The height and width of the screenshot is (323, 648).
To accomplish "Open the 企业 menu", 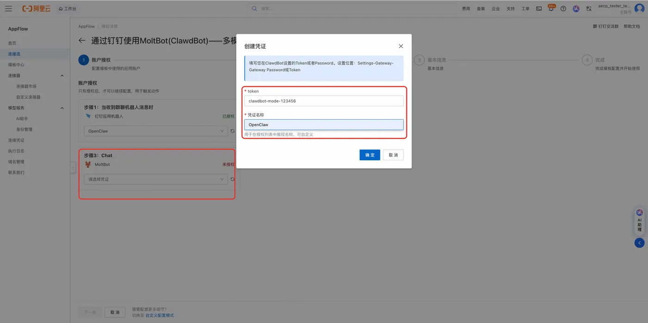I will (x=496, y=9).
